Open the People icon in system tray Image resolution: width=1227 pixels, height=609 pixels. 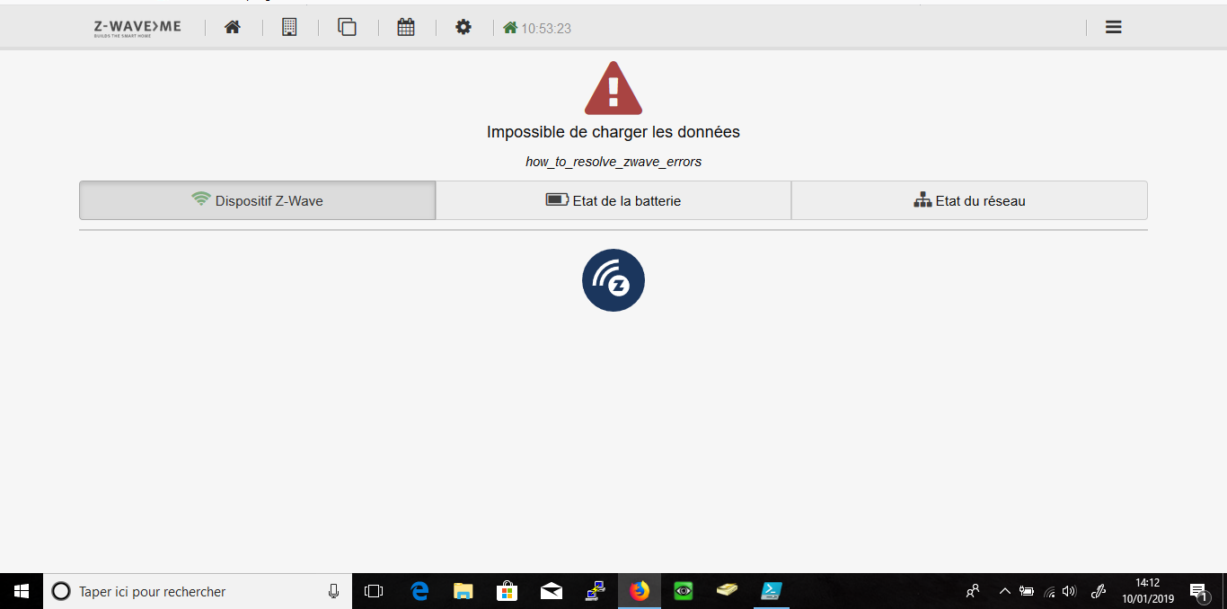pyautogui.click(x=973, y=591)
